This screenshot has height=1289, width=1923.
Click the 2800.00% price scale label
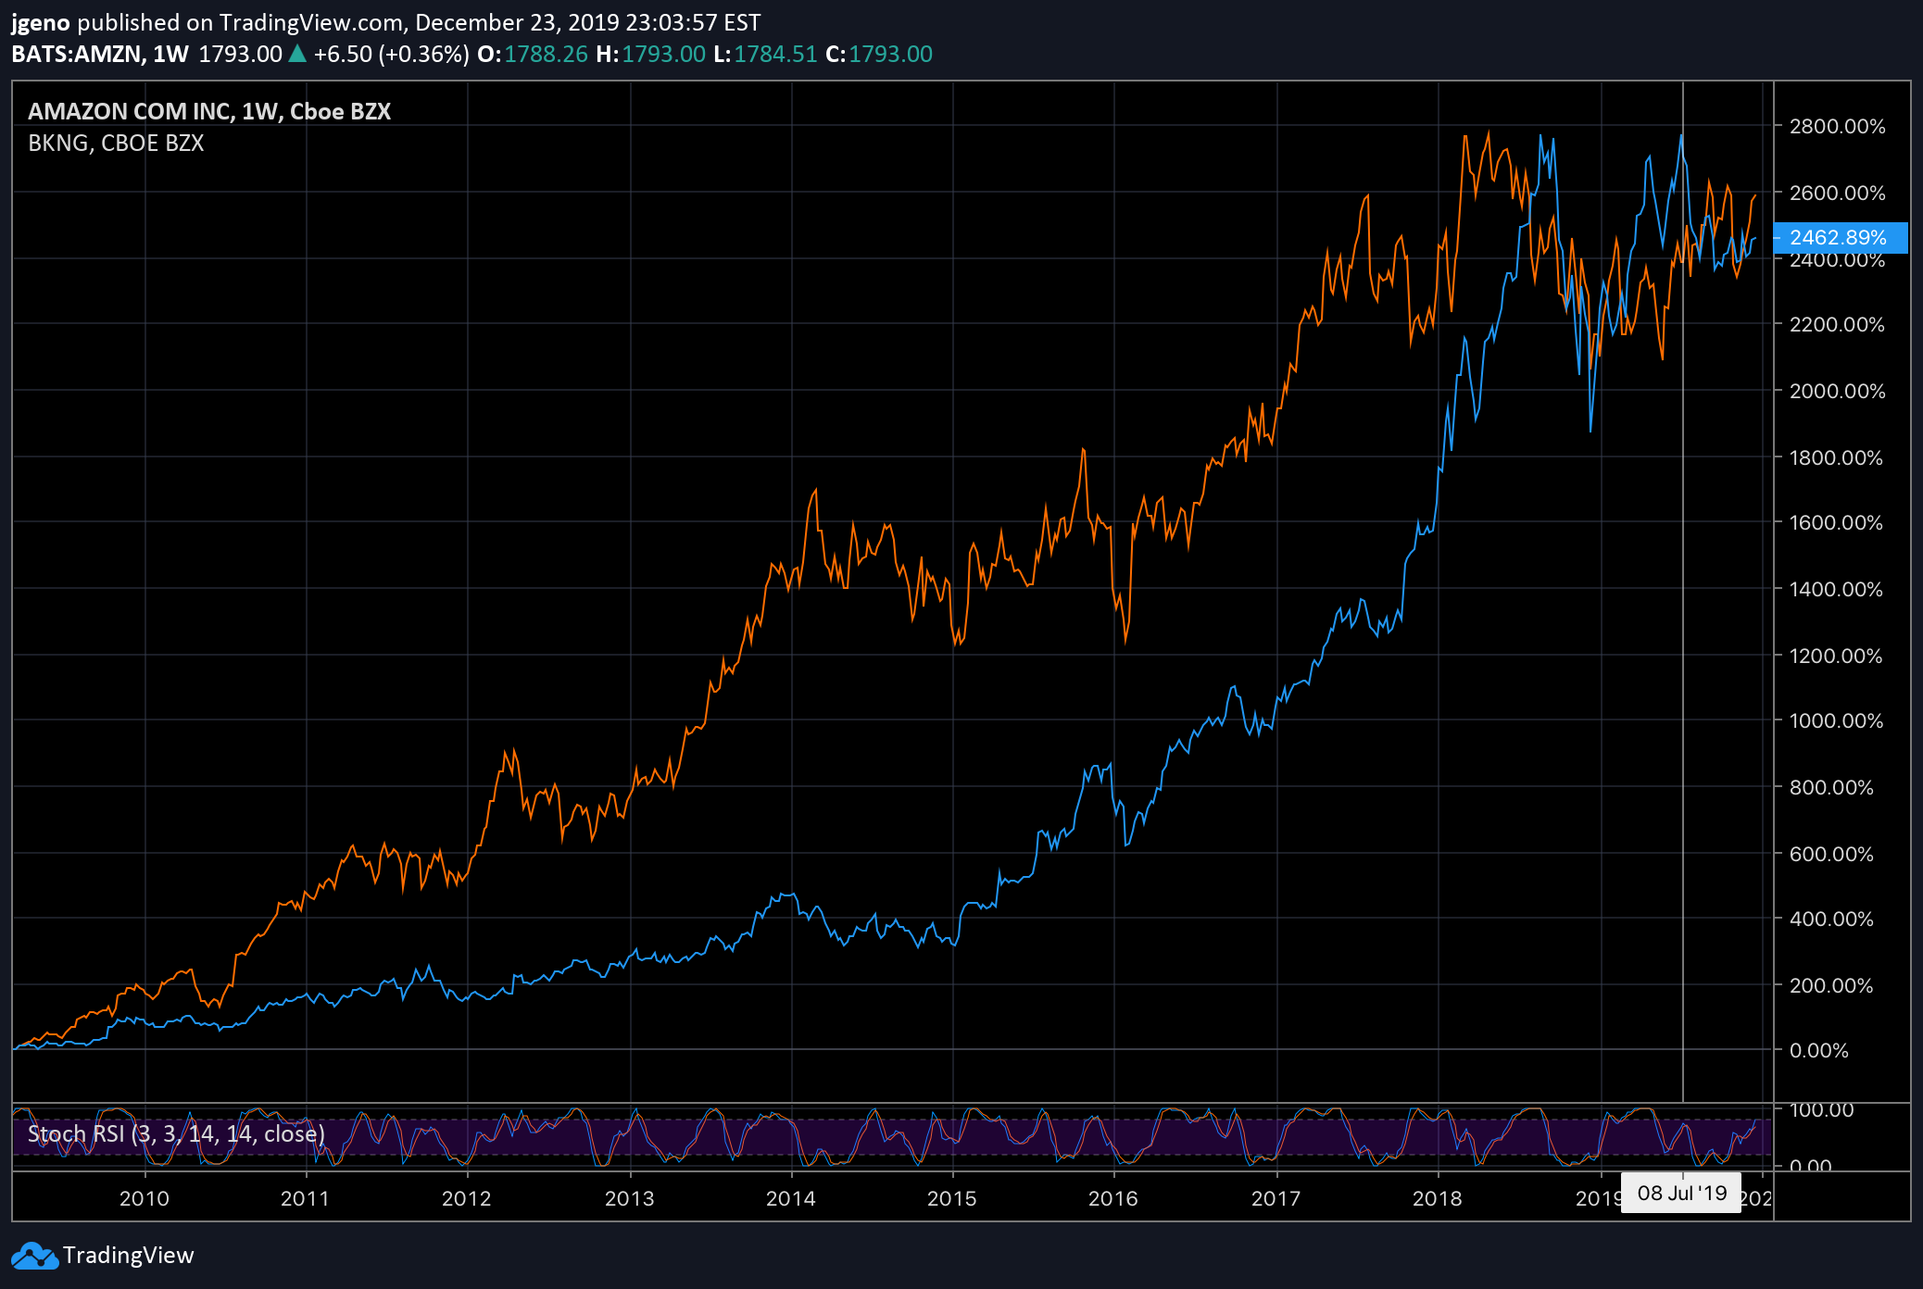[x=1838, y=127]
